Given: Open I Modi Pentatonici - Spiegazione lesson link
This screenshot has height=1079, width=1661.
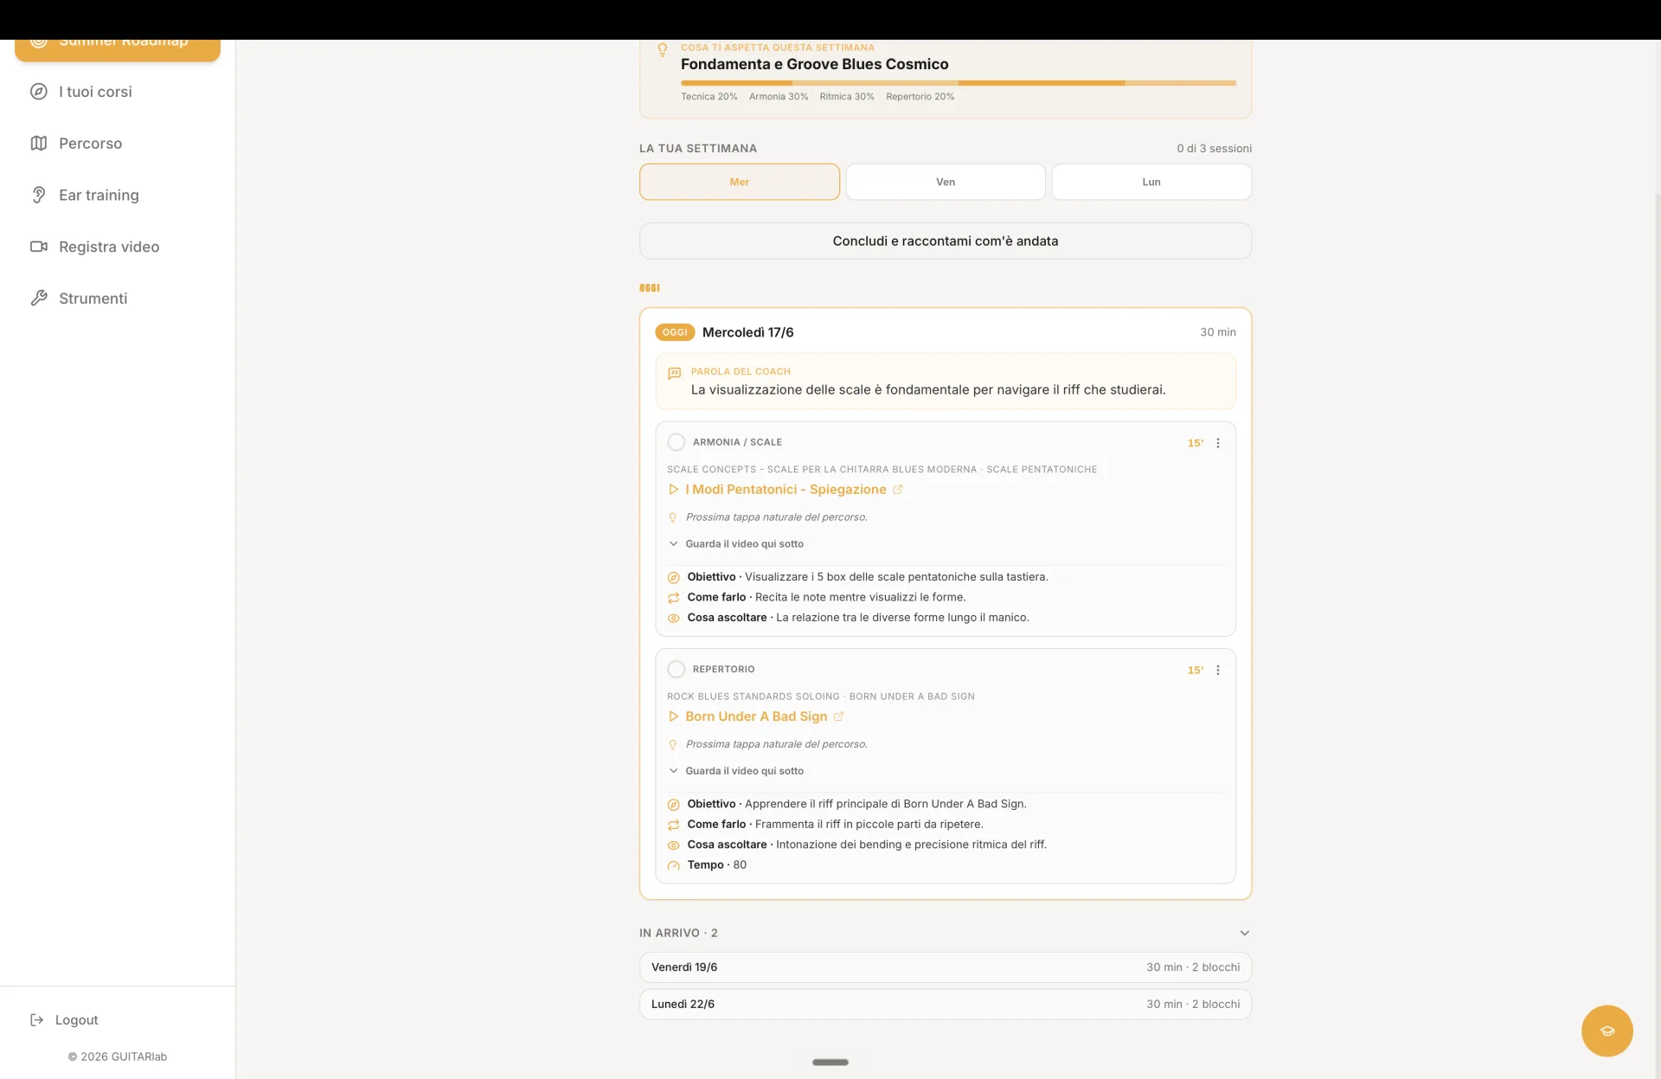Looking at the screenshot, I should coord(786,490).
